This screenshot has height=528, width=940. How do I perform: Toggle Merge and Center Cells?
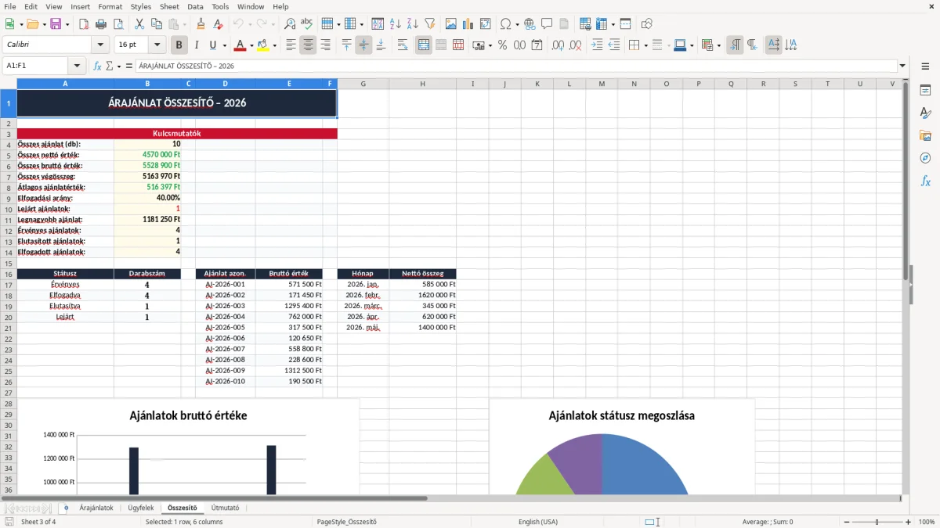pyautogui.click(x=424, y=45)
